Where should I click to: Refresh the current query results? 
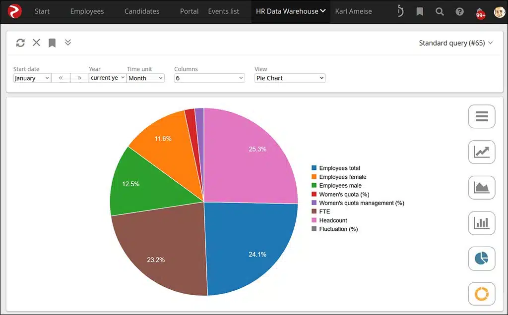point(20,43)
